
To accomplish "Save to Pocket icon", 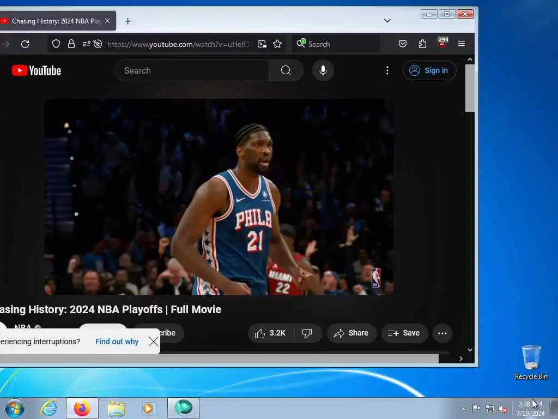I will (x=403, y=44).
